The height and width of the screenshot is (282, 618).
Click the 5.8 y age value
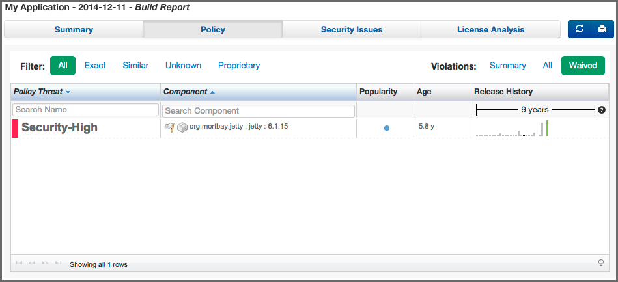(427, 127)
